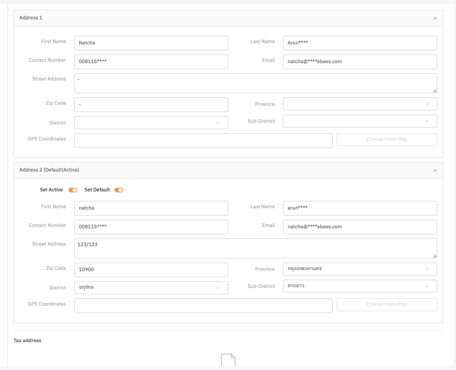Viewport: 456px width, 370px height.
Task: Collapse the Address 2 panel chevron
Action: click(435, 170)
